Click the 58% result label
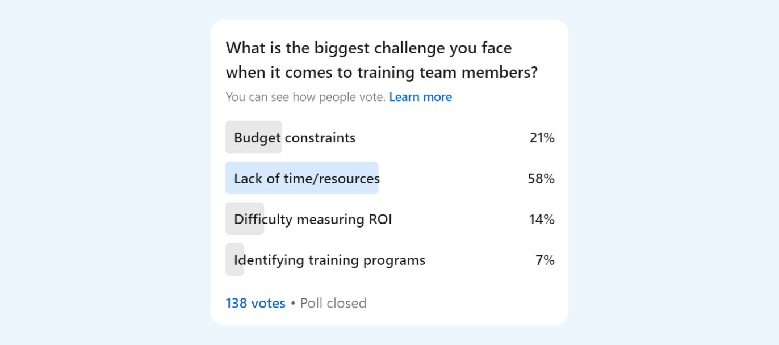 coord(541,178)
